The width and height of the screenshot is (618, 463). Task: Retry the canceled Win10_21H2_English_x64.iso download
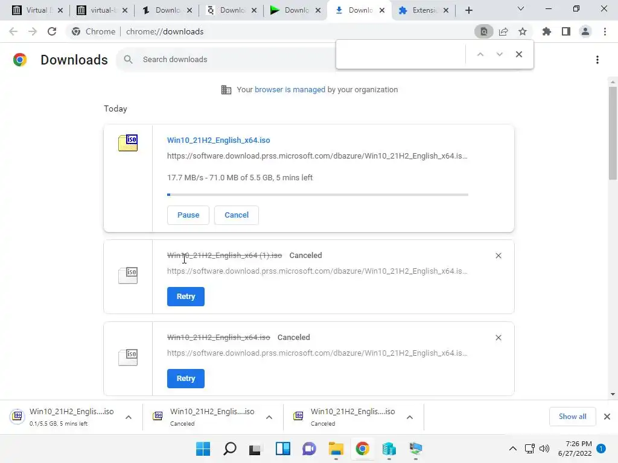point(186,379)
